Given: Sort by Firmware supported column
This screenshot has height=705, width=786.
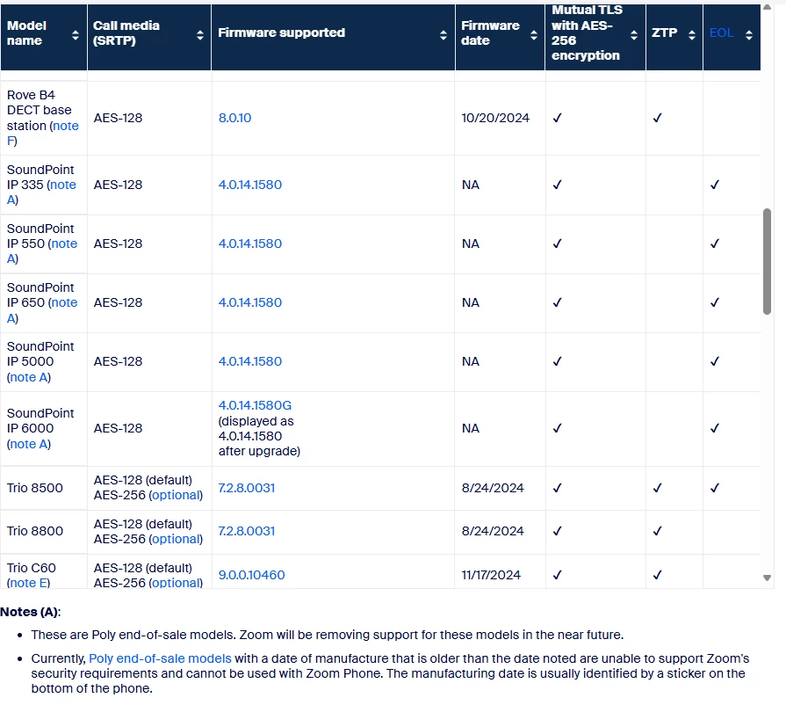Looking at the screenshot, I should tap(443, 34).
